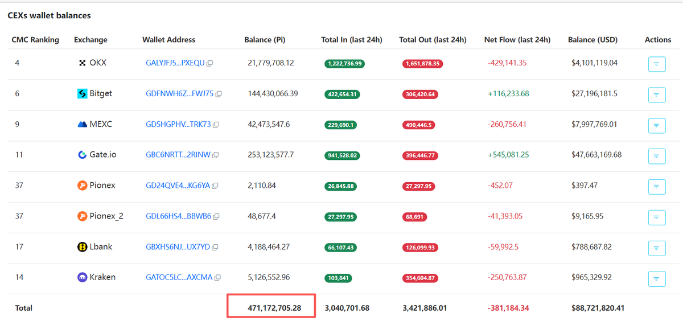This screenshot has width=683, height=321.
Task: Copy the OKX wallet address icon
Action: 209,63
